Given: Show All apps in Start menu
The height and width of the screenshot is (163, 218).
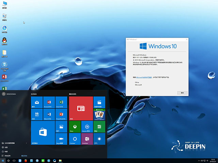Looking at the screenshot, I should (x=6, y=156).
